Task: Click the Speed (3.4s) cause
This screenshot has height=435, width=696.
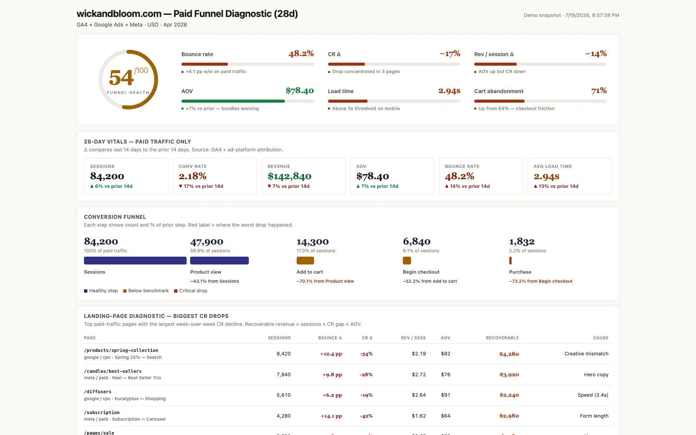Action: (593, 395)
